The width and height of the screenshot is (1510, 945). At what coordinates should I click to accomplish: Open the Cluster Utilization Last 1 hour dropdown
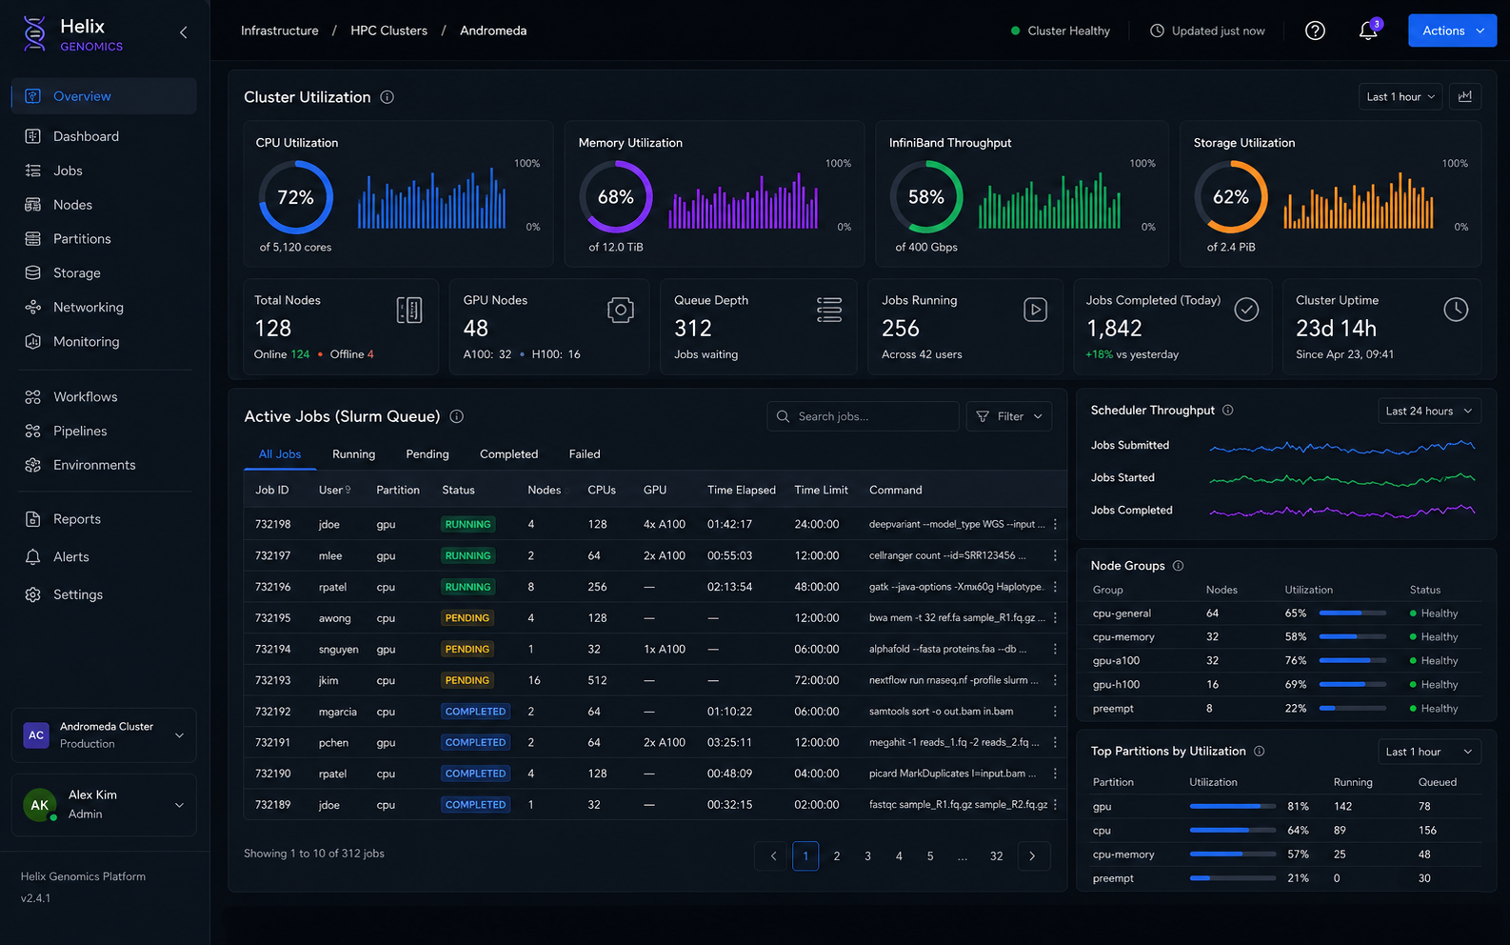1401,96
